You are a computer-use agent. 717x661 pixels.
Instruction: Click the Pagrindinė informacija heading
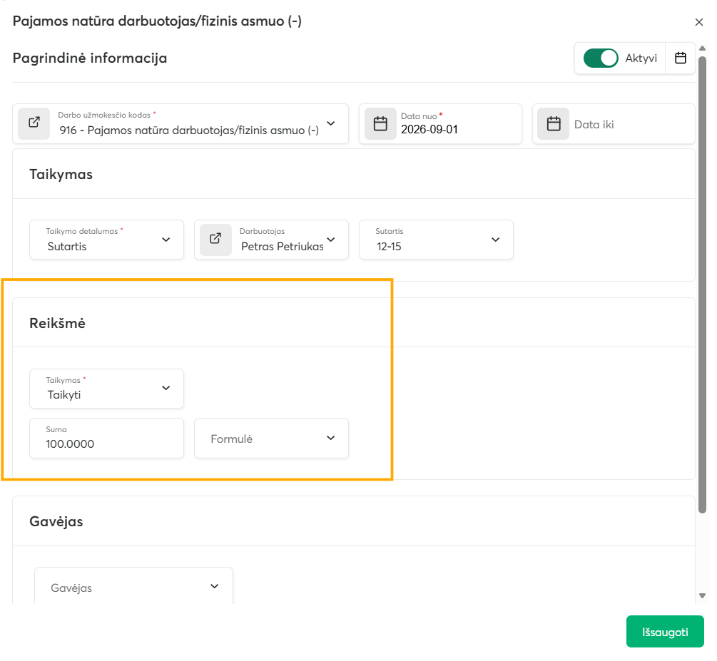[90, 58]
